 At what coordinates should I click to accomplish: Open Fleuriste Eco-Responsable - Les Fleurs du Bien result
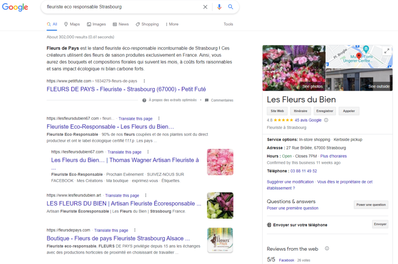pos(110,127)
